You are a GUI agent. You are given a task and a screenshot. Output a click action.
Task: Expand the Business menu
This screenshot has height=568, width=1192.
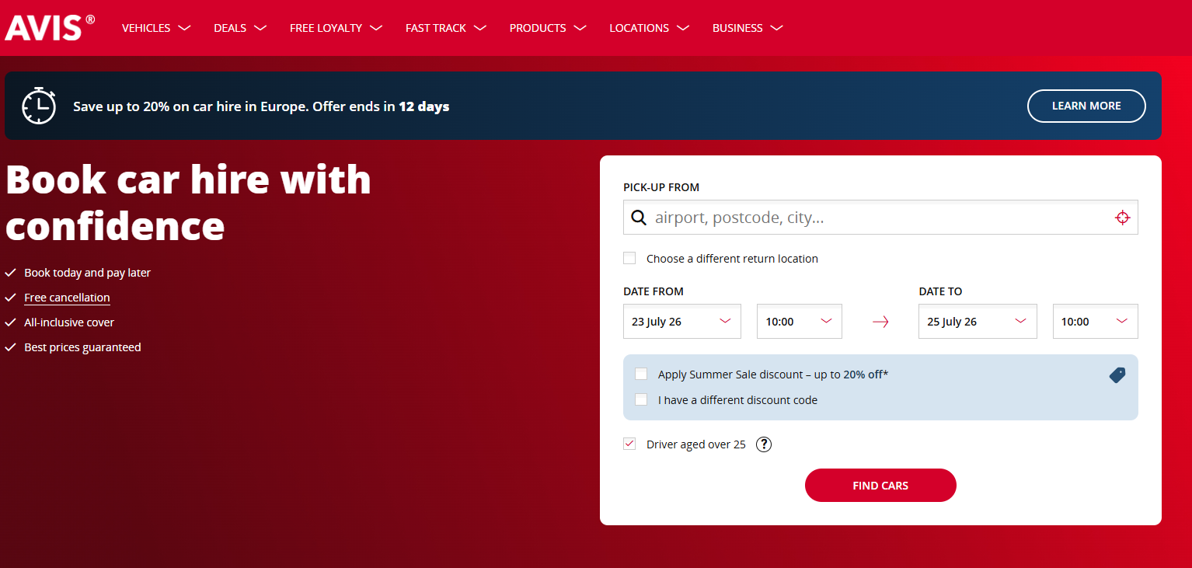748,28
